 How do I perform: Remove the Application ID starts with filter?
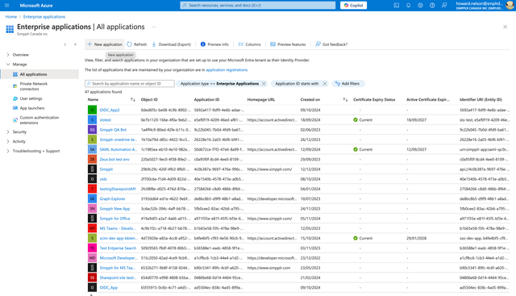coord(324,84)
